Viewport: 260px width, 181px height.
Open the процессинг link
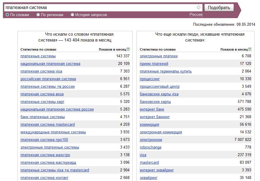150,79
